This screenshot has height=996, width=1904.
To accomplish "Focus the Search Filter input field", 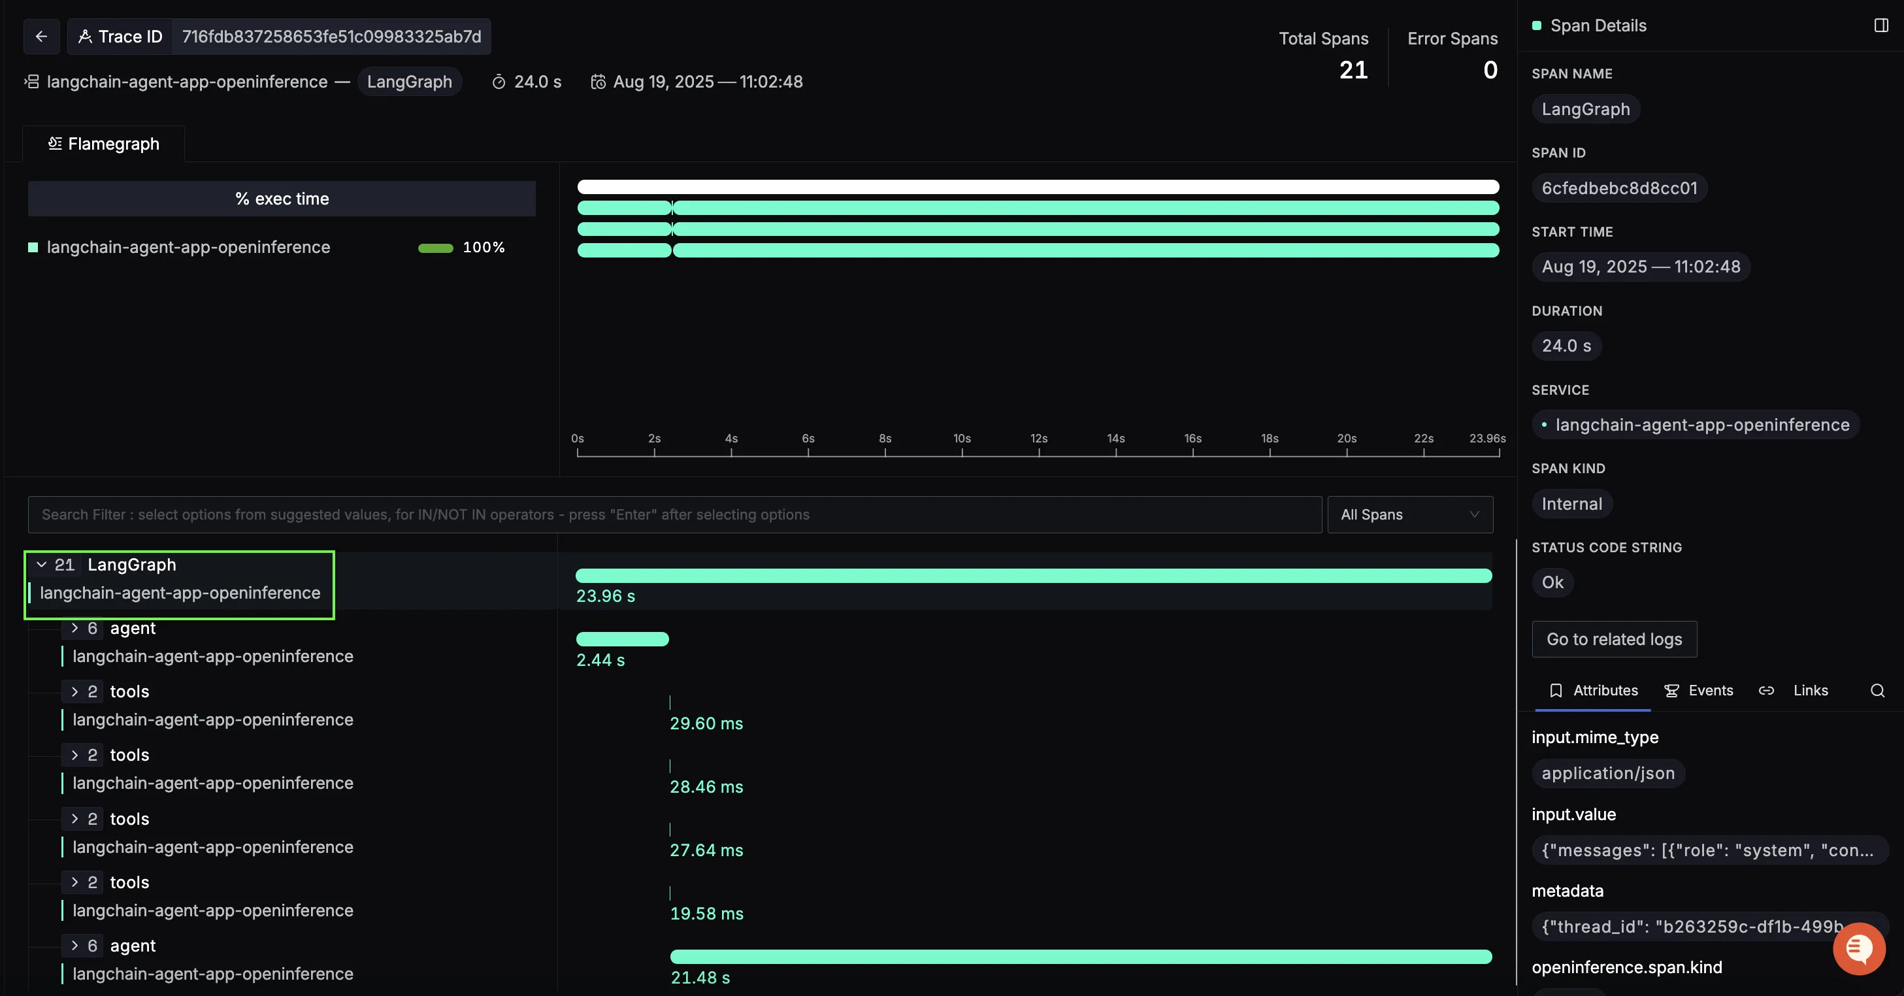I will (675, 514).
